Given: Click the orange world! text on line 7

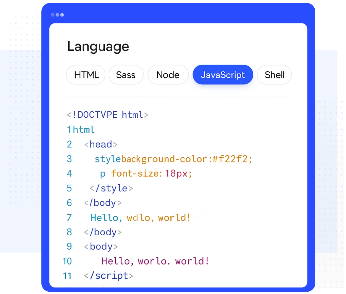Looking at the screenshot, I should pyautogui.click(x=174, y=218).
